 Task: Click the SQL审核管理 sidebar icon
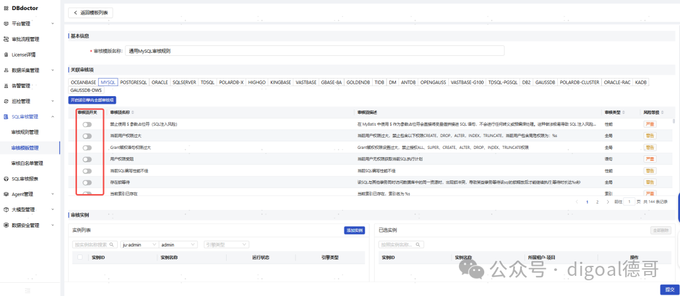[x=6, y=117]
